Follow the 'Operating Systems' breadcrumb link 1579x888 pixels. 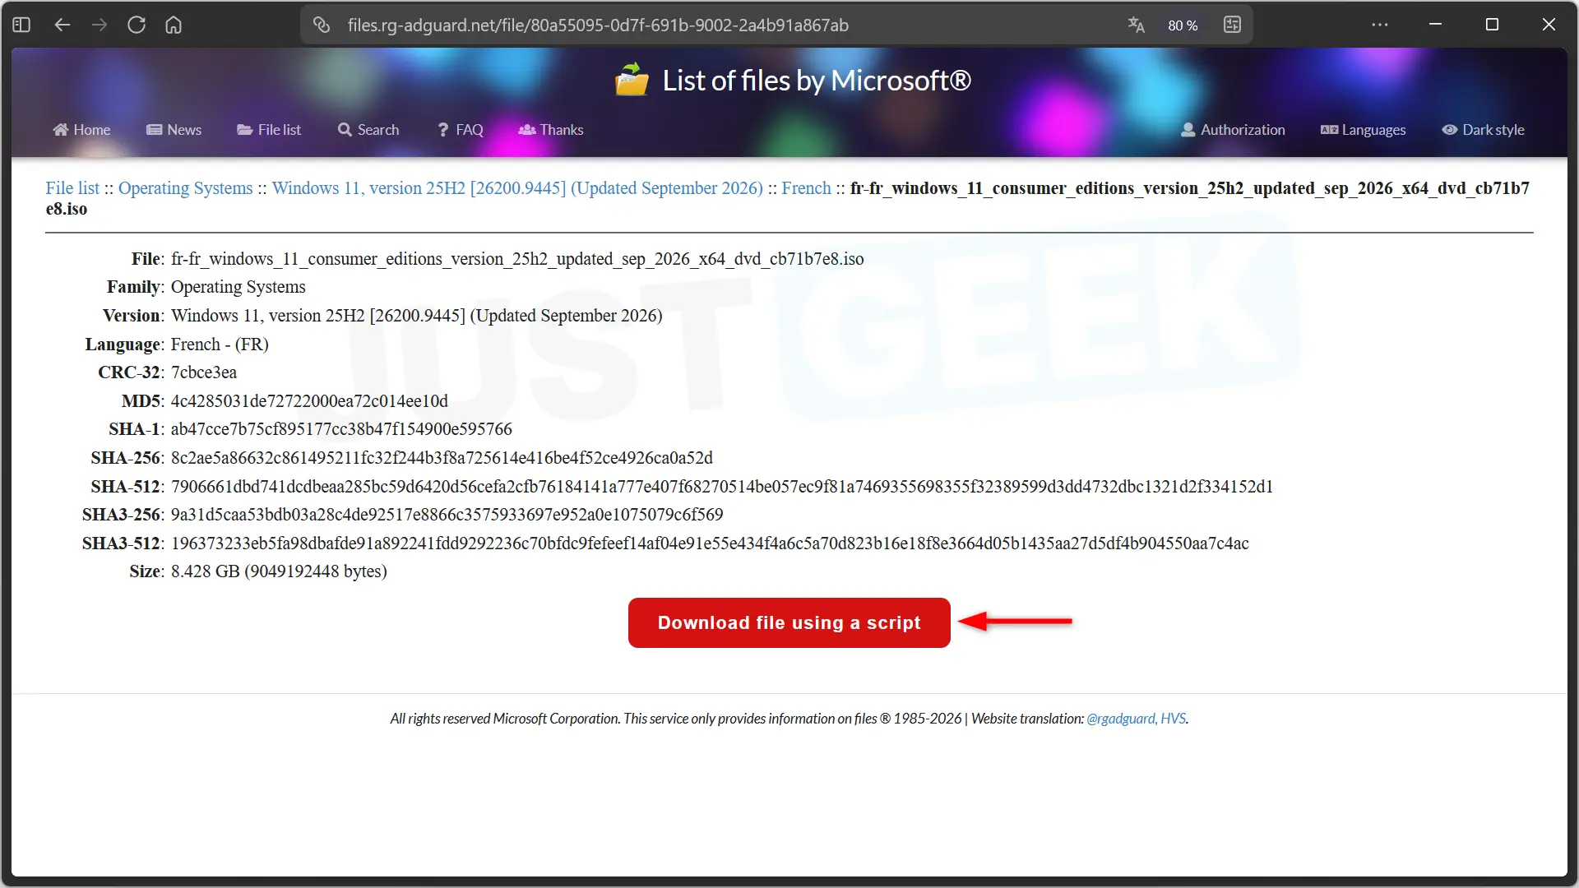click(186, 188)
